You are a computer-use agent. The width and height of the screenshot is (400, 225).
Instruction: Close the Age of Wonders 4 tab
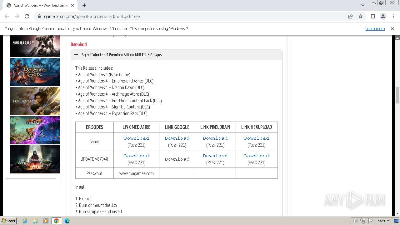(73, 5)
